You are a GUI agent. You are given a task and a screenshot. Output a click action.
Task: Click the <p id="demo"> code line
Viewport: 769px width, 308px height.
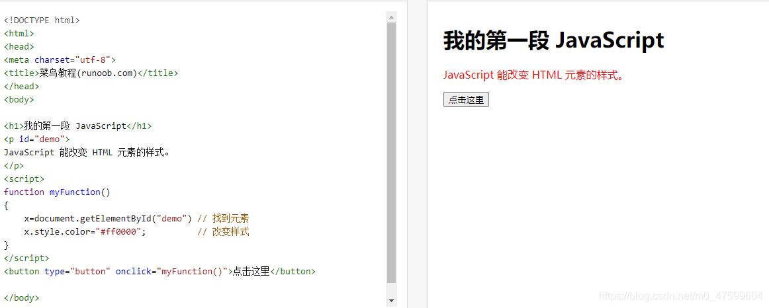37,139
